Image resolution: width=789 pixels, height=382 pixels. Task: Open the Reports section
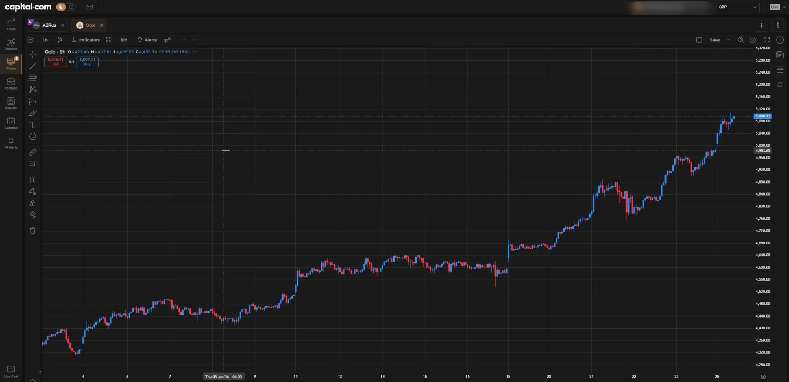point(11,103)
